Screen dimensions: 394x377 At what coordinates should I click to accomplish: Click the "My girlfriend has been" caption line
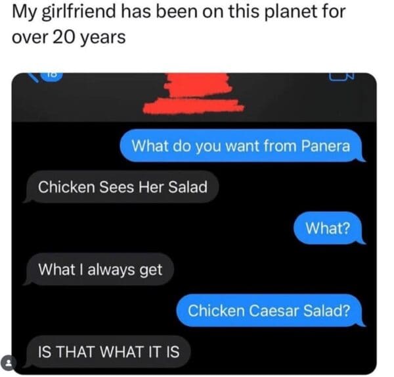(x=179, y=11)
